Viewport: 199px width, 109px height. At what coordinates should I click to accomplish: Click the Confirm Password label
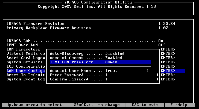pos(69,79)
